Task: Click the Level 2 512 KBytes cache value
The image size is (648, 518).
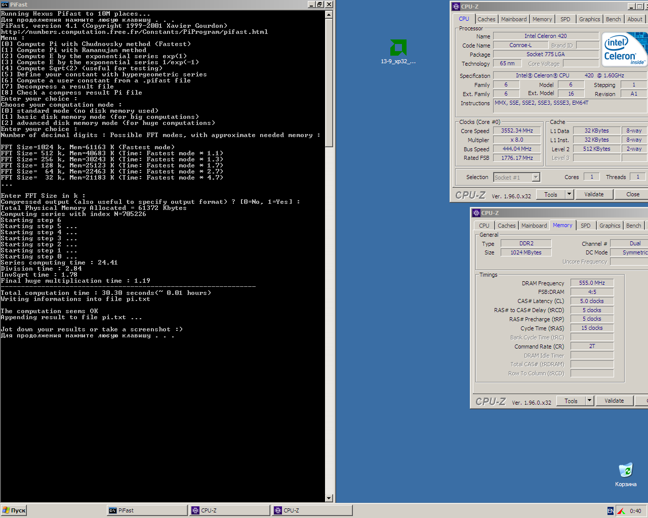Action: 597,149
